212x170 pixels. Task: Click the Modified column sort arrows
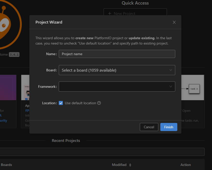(x=130, y=165)
